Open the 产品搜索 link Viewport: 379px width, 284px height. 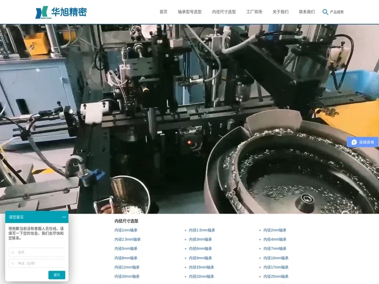pyautogui.click(x=337, y=12)
